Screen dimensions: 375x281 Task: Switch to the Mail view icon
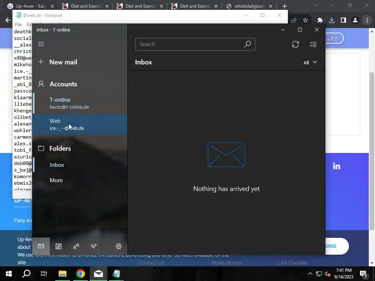[41, 246]
